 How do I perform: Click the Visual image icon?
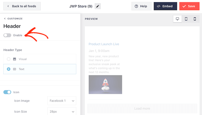click(15, 59)
